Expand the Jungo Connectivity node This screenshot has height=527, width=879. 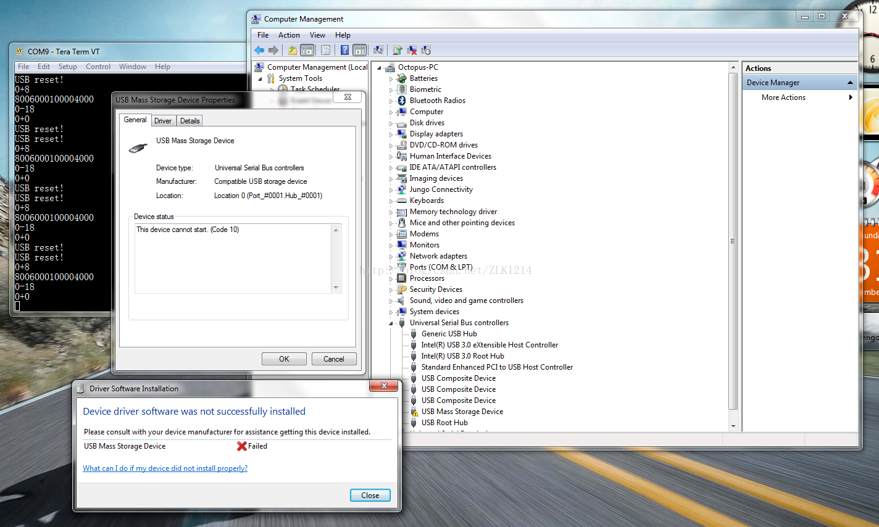(x=391, y=190)
